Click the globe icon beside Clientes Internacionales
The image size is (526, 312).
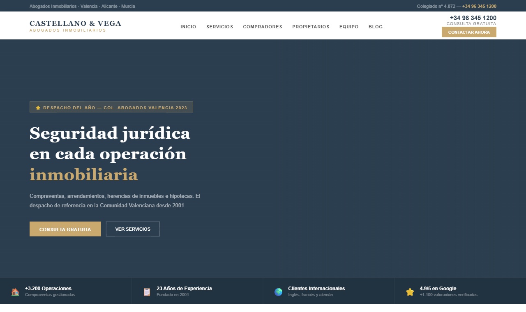coord(278,292)
